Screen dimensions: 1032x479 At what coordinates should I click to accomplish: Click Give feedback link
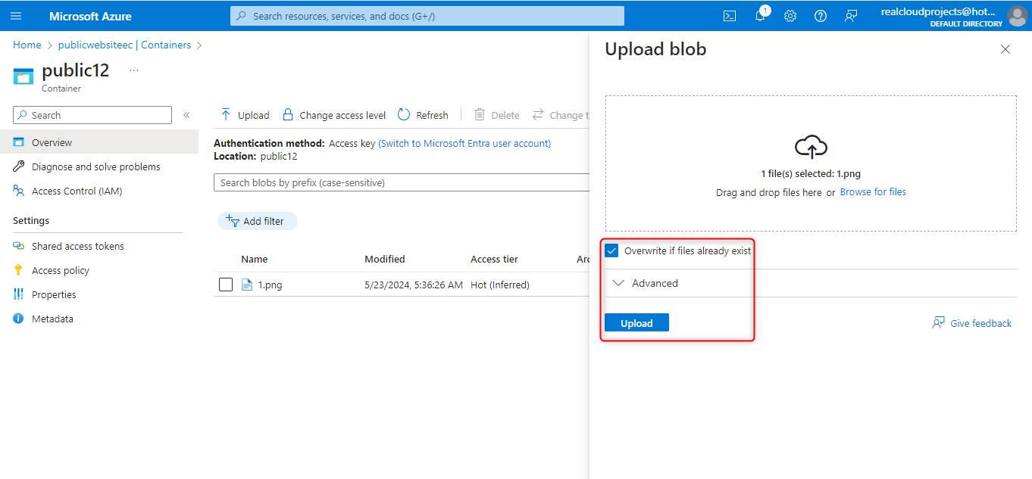tap(972, 323)
